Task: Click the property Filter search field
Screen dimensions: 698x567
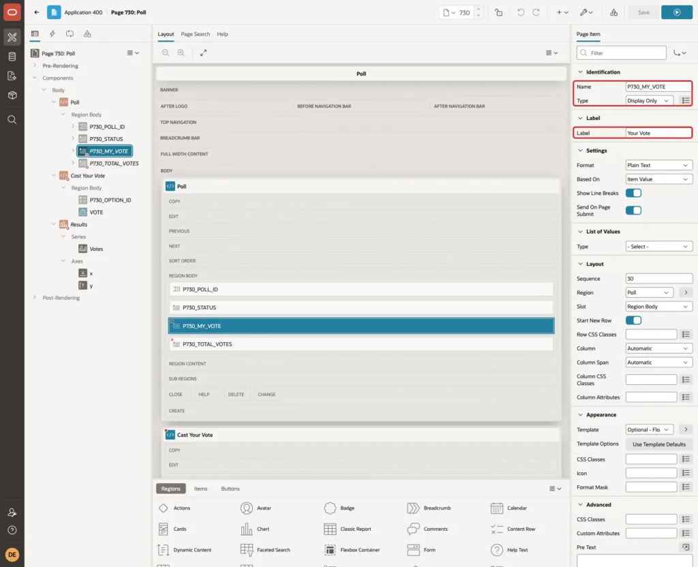Action: (622, 53)
